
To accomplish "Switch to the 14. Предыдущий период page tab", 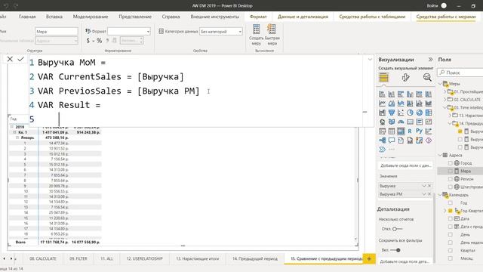I will point(255,258).
